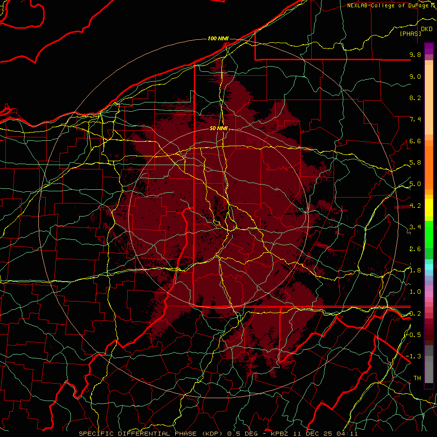
Task: Click the orange segment of the color bar
Action: pos(429,168)
